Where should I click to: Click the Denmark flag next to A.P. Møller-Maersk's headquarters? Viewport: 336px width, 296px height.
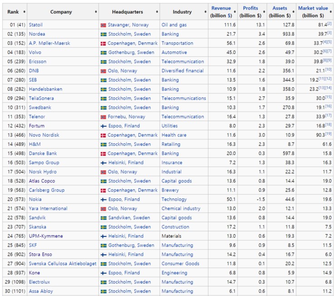pyautogui.click(x=103, y=44)
